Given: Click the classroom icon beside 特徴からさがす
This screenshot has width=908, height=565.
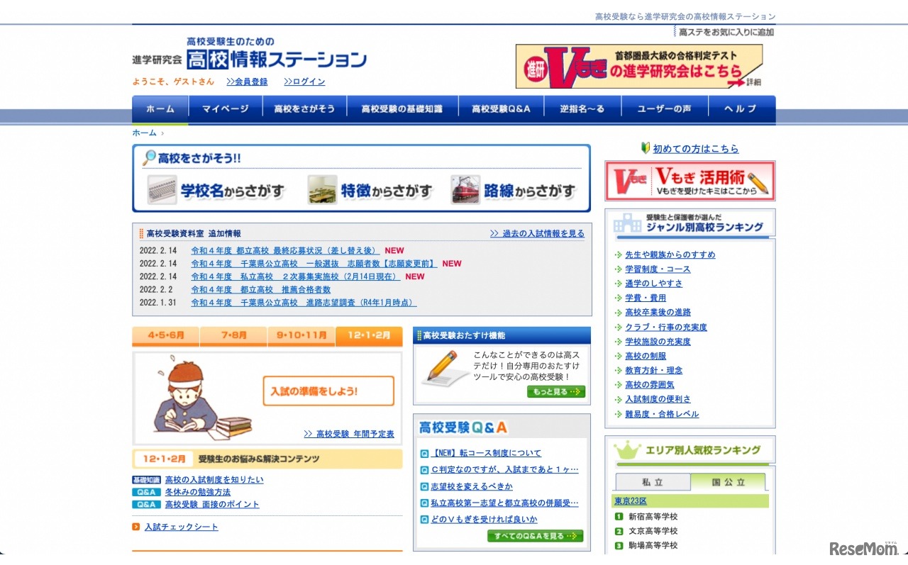Looking at the screenshot, I should coord(323,189).
